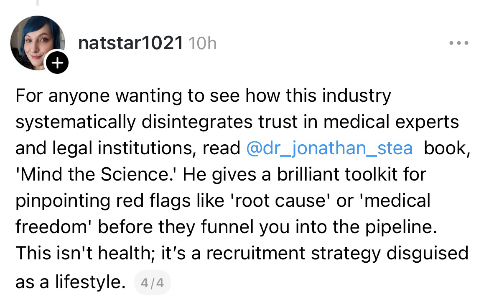The width and height of the screenshot is (489, 304).
Task: Click the natstar1021 username
Action: tap(130, 43)
